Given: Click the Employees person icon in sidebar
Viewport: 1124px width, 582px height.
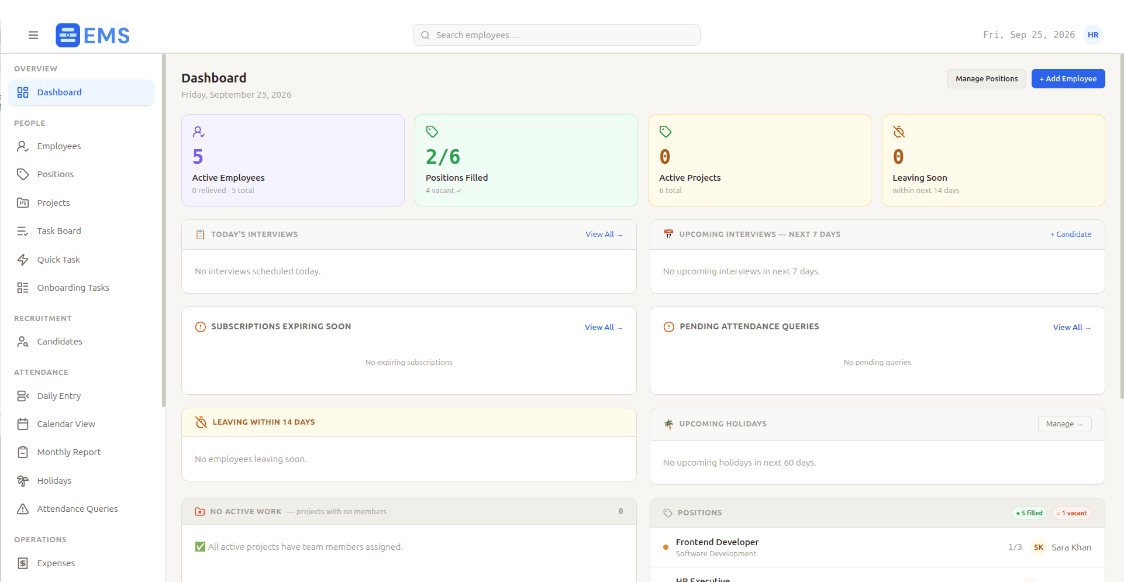Looking at the screenshot, I should tap(23, 146).
